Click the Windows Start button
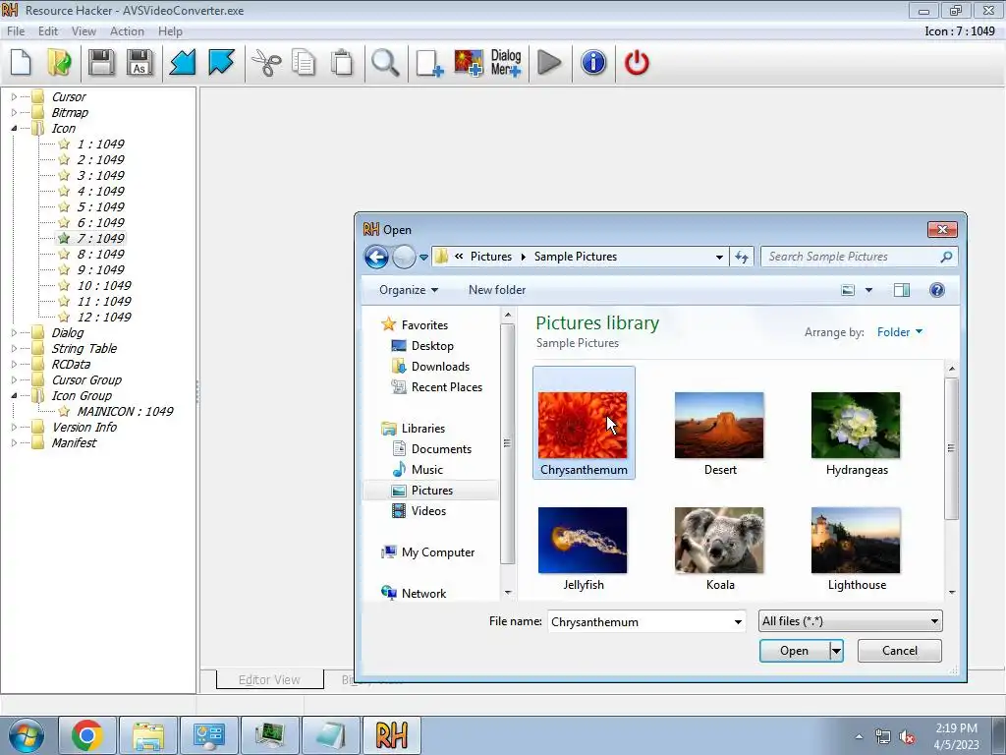 (x=27, y=735)
